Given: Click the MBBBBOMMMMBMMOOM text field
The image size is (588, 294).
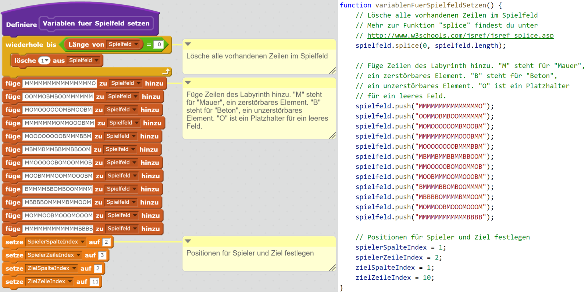Looking at the screenshot, I should (x=58, y=202).
